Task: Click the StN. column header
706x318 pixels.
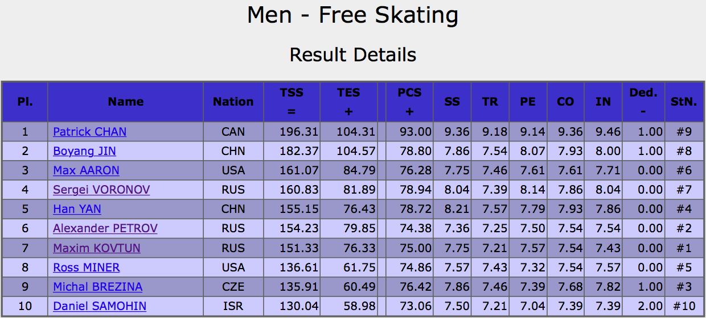Action: coord(684,102)
